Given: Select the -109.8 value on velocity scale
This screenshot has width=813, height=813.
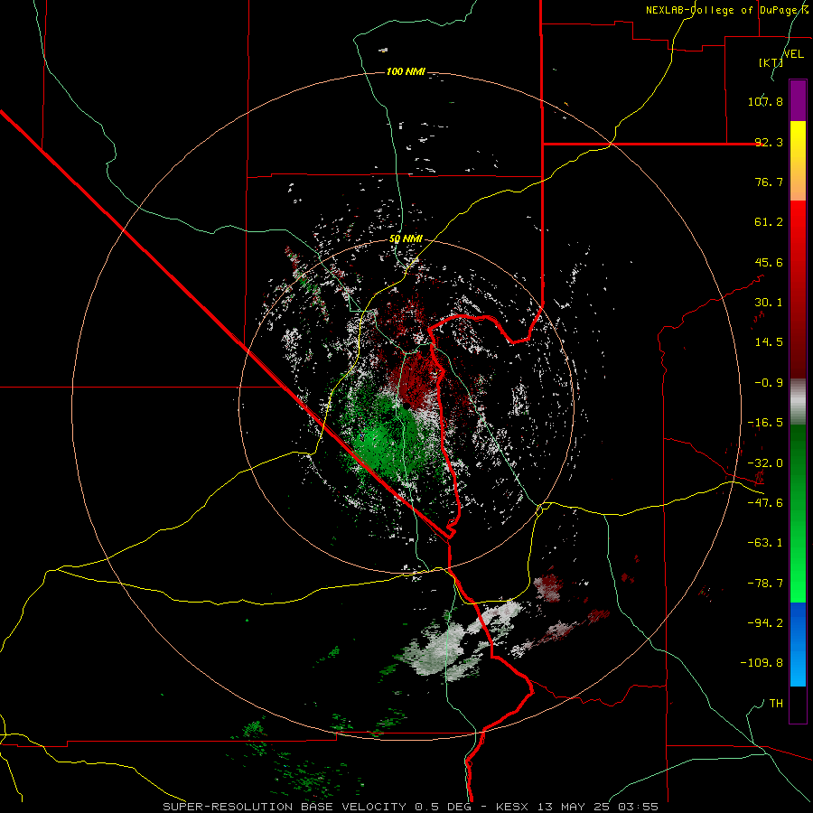Looking at the screenshot, I should [x=762, y=663].
